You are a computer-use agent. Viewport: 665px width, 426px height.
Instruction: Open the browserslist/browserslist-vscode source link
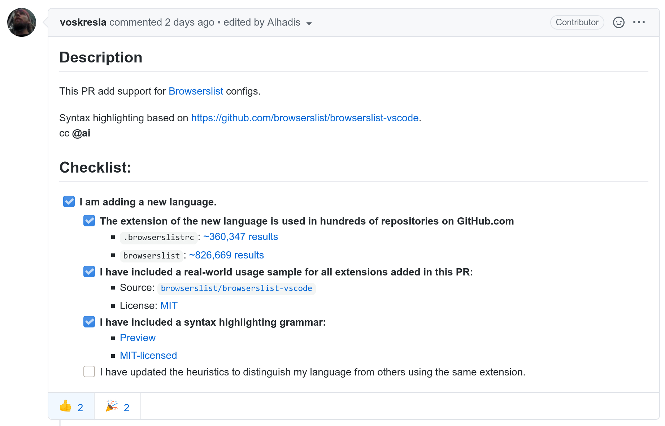point(236,288)
